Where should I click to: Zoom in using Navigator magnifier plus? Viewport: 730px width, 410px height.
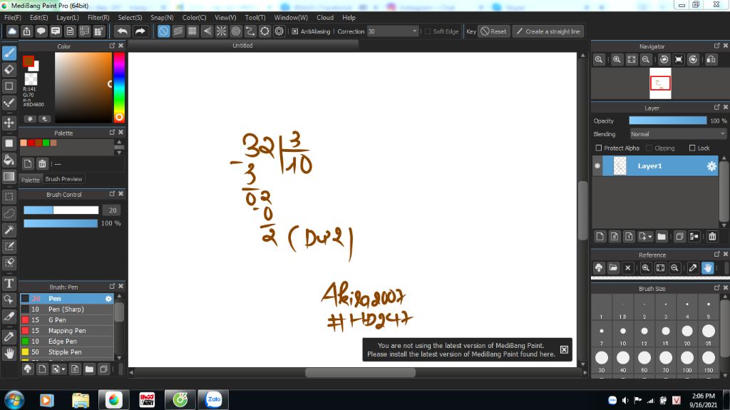tap(617, 60)
